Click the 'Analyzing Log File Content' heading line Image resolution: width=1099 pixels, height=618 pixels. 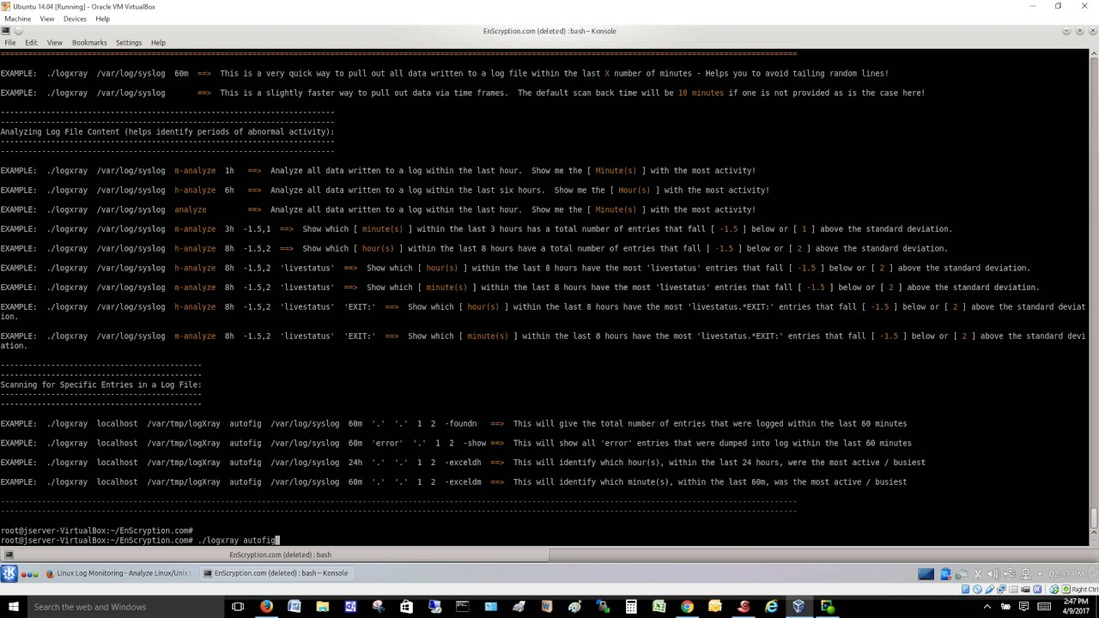click(167, 131)
